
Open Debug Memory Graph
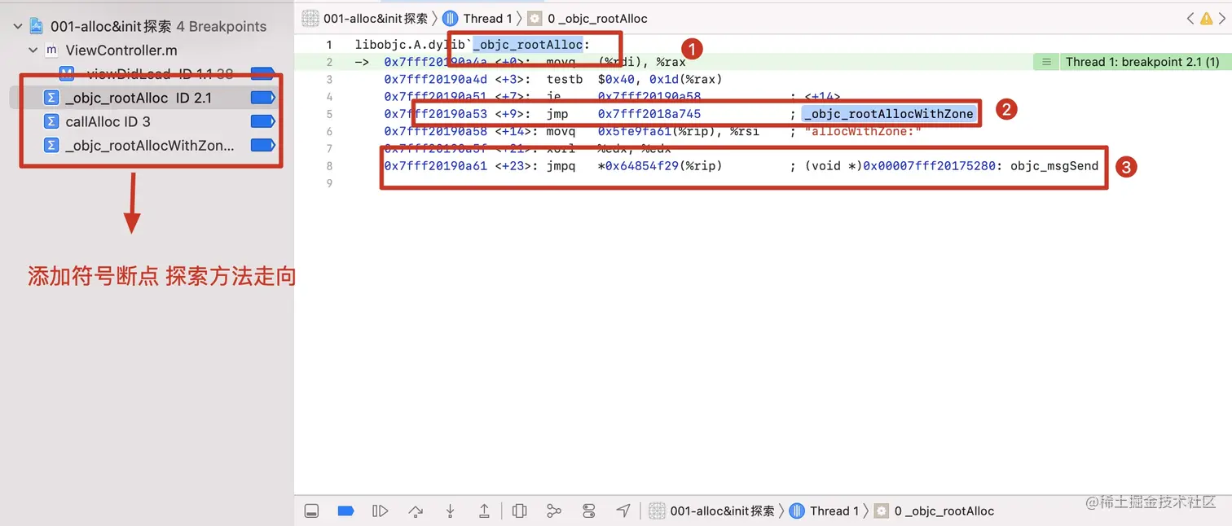554,511
